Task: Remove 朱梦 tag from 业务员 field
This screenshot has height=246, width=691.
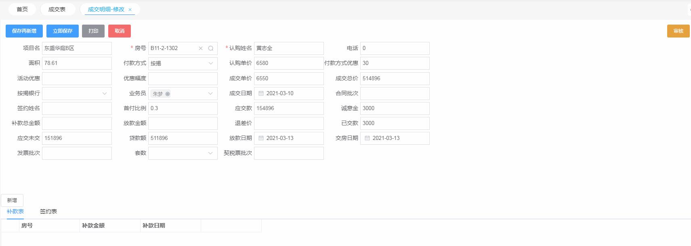Action: 168,94
